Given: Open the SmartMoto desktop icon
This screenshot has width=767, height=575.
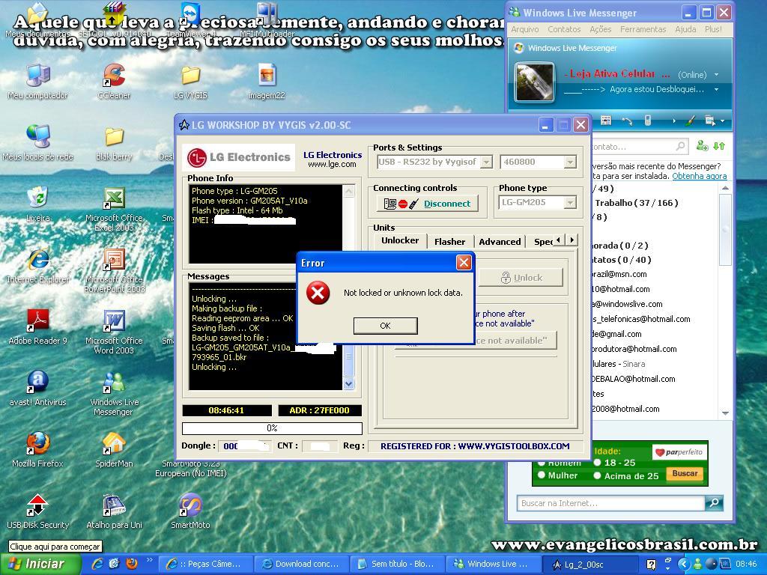Looking at the screenshot, I should point(190,506).
